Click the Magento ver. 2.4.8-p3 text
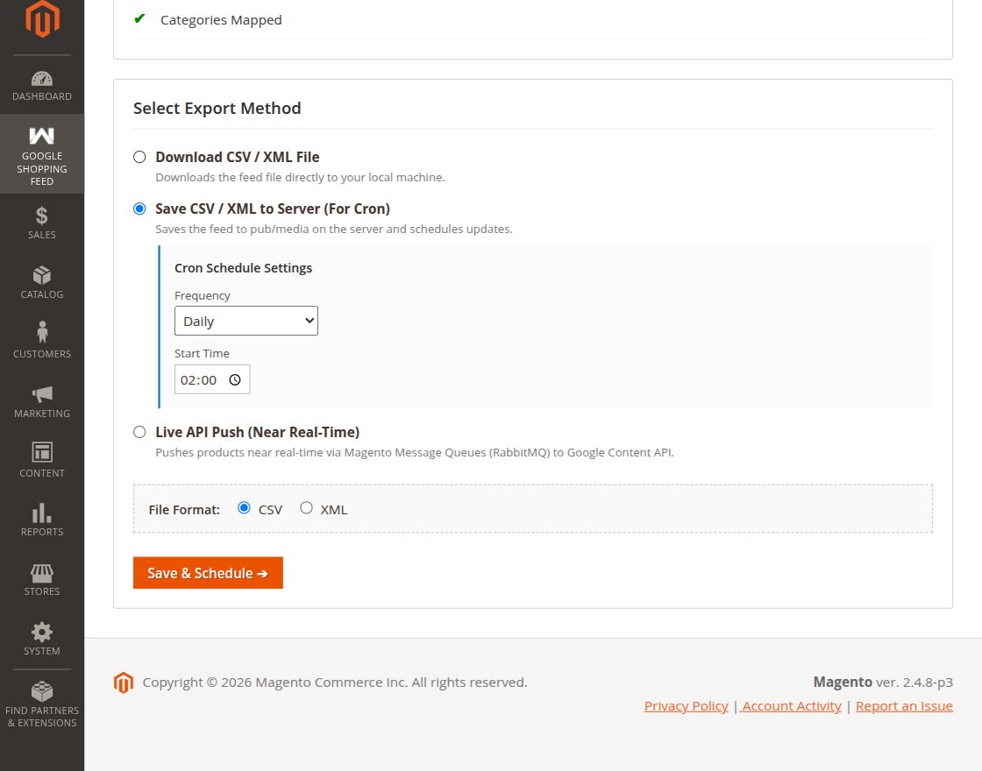This screenshot has width=982, height=771. tap(883, 683)
